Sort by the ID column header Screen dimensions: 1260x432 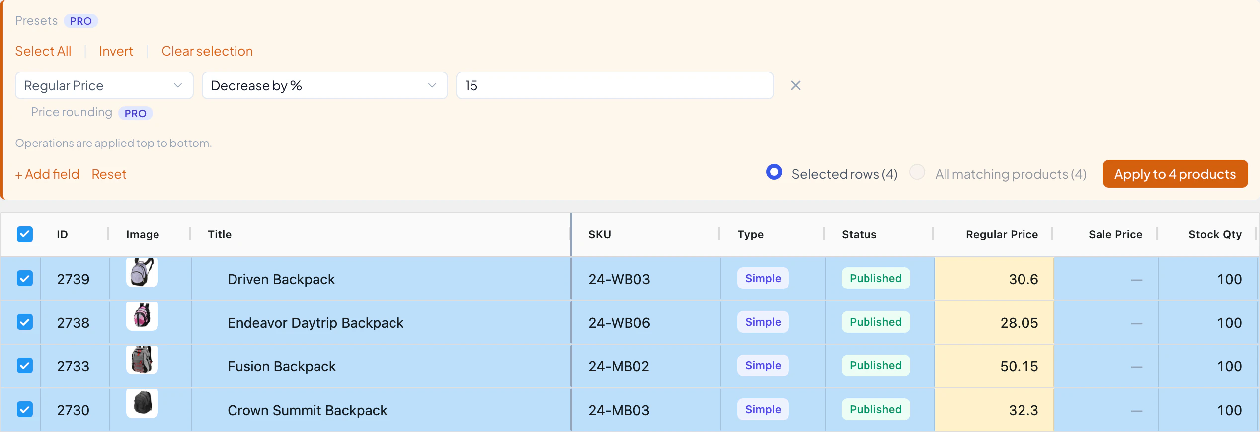[62, 234]
